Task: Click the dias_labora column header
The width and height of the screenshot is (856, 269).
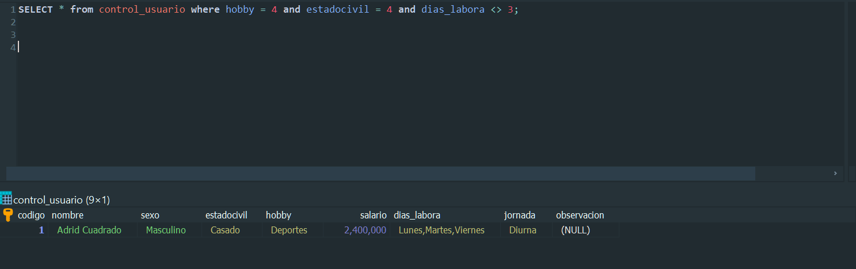Action: click(417, 215)
